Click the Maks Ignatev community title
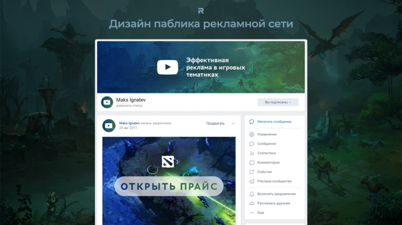This screenshot has width=402, height=225. 131,100
